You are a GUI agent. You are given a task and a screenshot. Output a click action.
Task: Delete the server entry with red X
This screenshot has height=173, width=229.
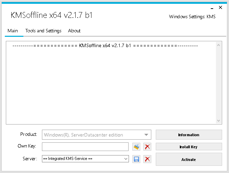[x=148, y=159]
